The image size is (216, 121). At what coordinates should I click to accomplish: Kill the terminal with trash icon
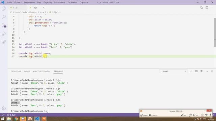pos(201,71)
